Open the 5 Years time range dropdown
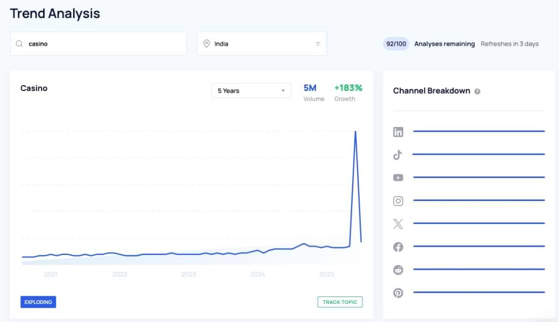This screenshot has height=322, width=559. click(251, 90)
